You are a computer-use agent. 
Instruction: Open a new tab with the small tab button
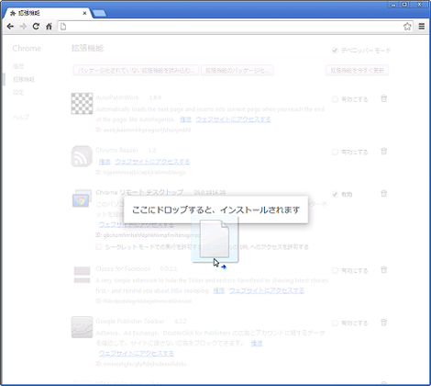[99, 13]
